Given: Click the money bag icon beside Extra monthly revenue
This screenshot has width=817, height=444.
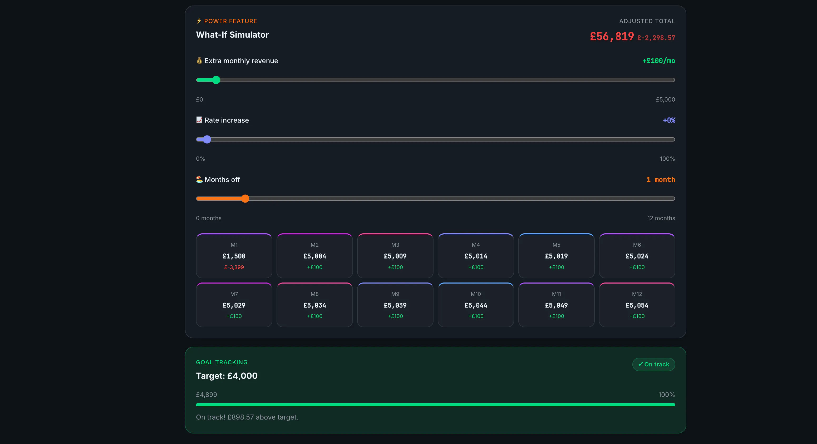Looking at the screenshot, I should [x=199, y=60].
